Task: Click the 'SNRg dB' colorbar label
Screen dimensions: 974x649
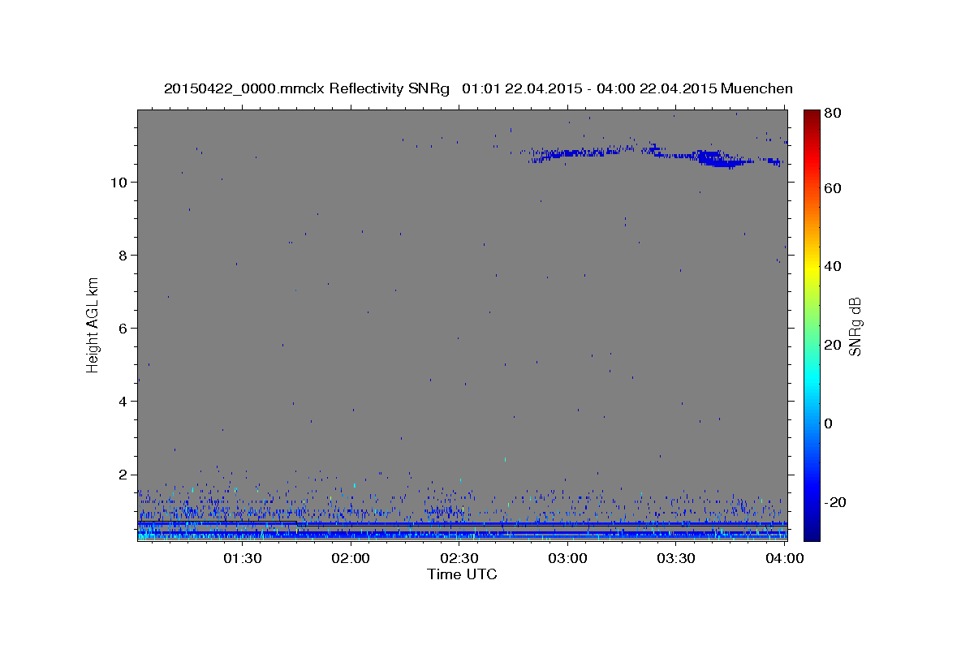Action: 855,326
